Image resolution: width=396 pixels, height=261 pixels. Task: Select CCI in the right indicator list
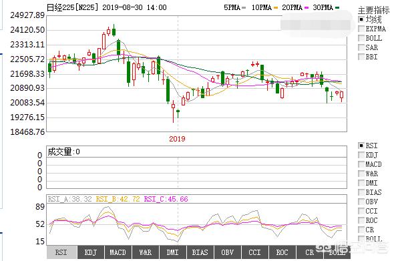361,211
